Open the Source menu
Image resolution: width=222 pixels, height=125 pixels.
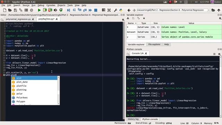pos(26,6)
